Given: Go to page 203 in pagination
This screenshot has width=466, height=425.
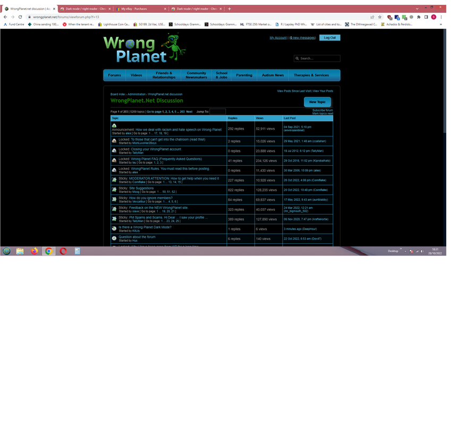Looking at the screenshot, I should tap(182, 112).
